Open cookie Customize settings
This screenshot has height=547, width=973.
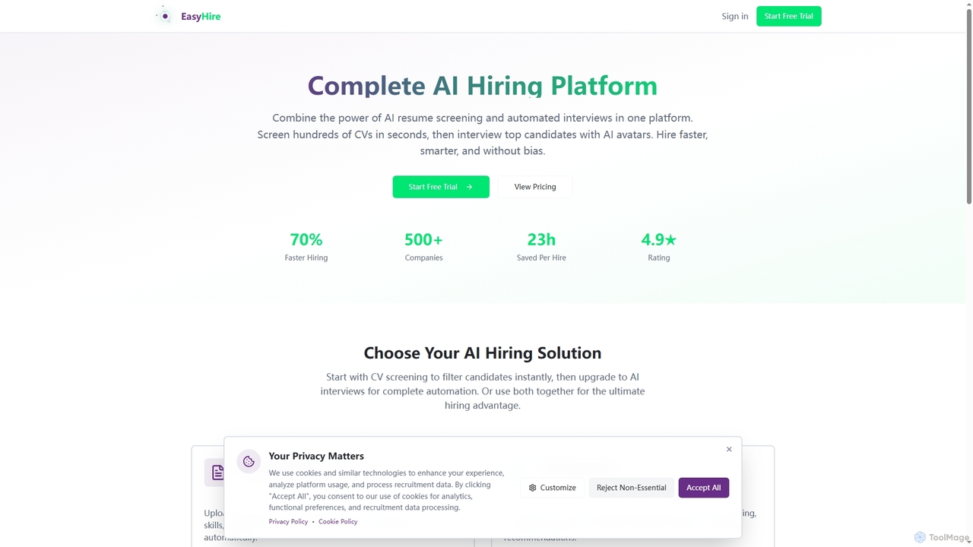tap(553, 488)
